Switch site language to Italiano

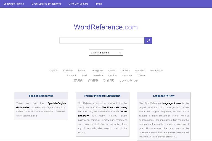[82, 70]
